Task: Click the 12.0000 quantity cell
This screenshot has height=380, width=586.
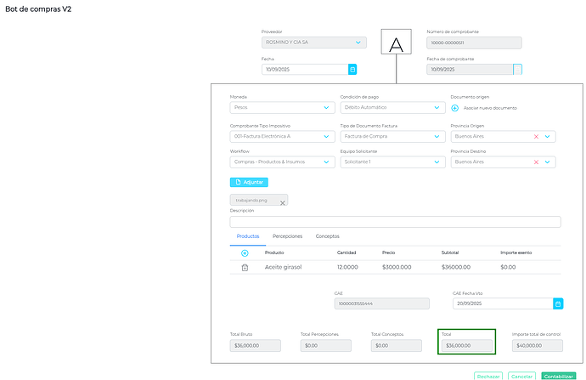Action: (347, 267)
